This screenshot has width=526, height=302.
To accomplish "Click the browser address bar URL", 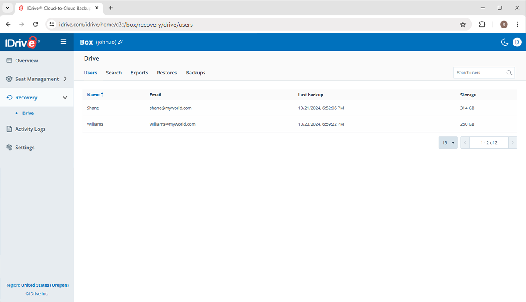I will [x=126, y=25].
